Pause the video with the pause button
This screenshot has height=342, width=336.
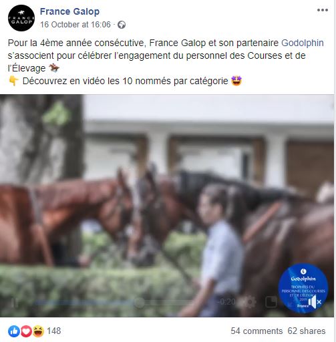15,303
